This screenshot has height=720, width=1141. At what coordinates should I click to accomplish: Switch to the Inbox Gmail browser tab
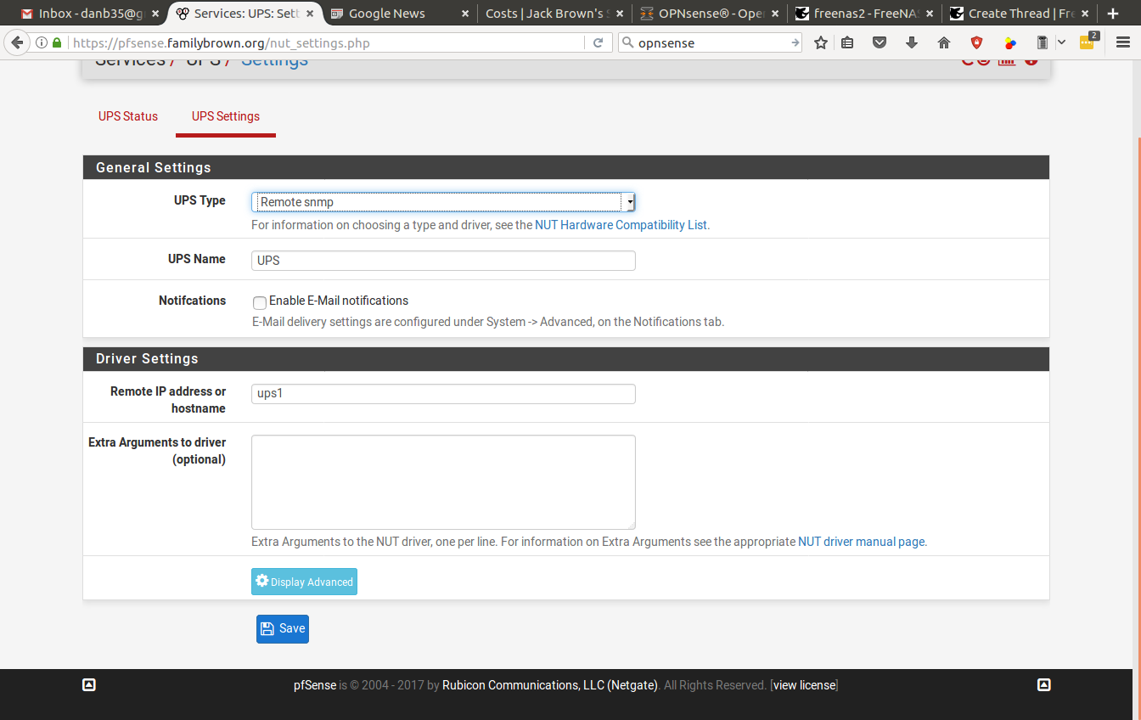[89, 14]
